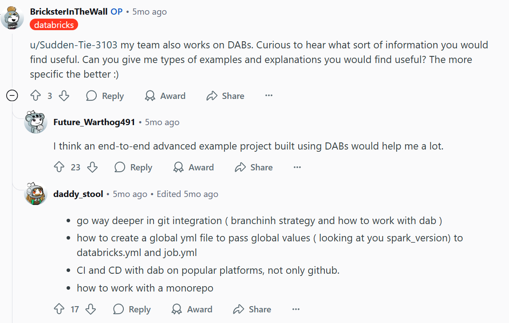Click daddy_stool's username

(78, 194)
